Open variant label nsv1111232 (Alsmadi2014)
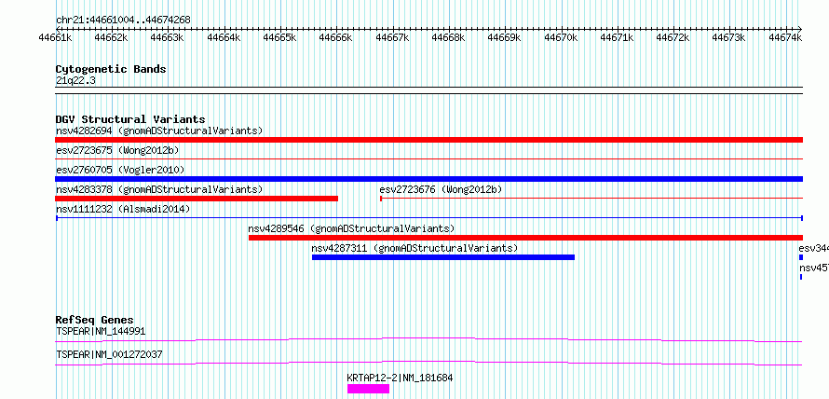 coord(123,209)
